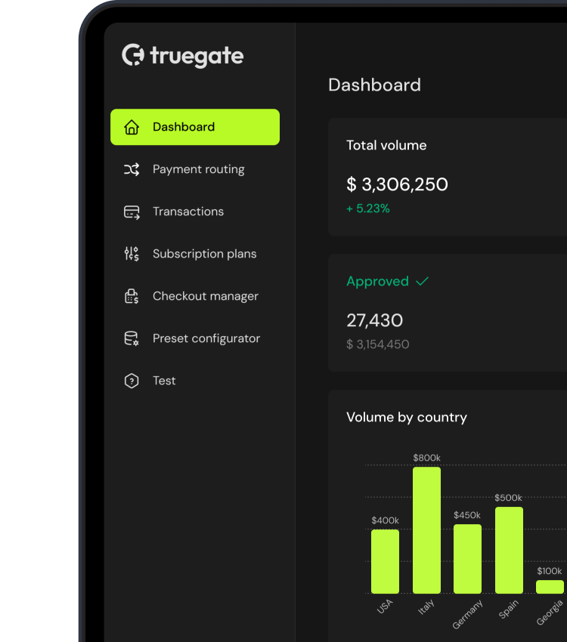Click the Approved label
Image resolution: width=567 pixels, height=642 pixels.
pos(378,281)
